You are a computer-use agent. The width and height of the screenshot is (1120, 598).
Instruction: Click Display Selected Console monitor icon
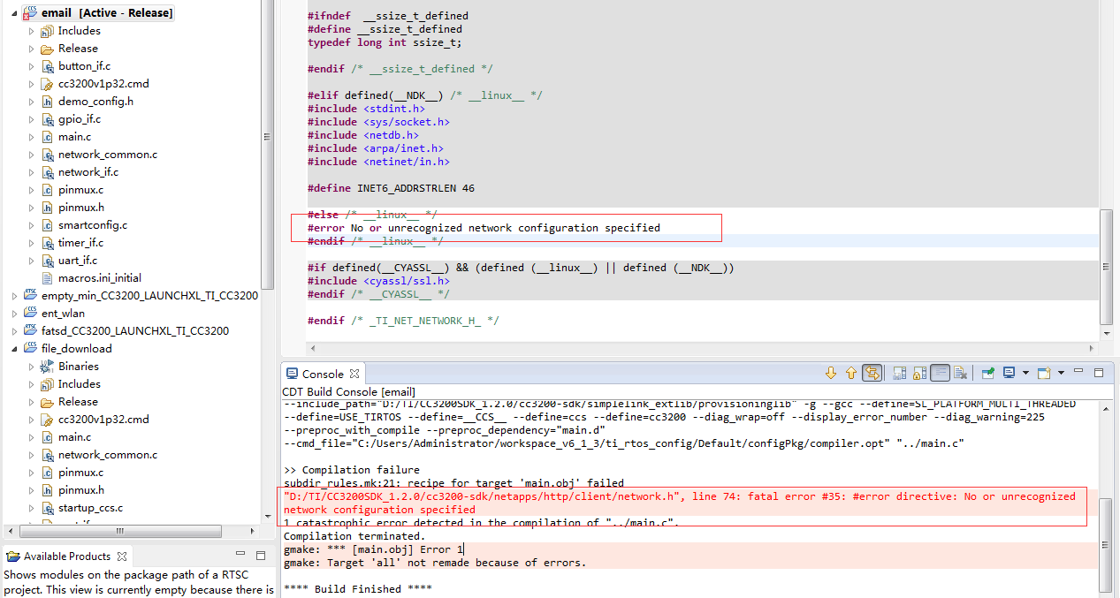[1010, 373]
